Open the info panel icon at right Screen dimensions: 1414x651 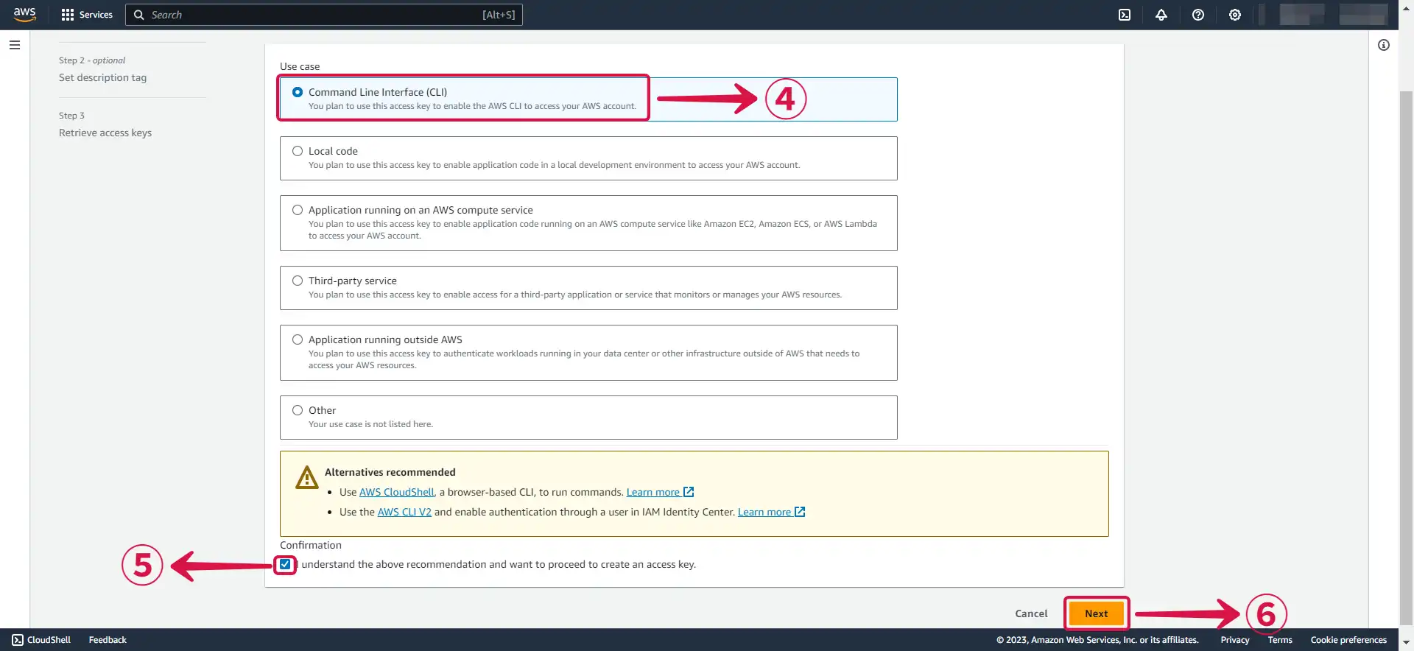pos(1384,45)
